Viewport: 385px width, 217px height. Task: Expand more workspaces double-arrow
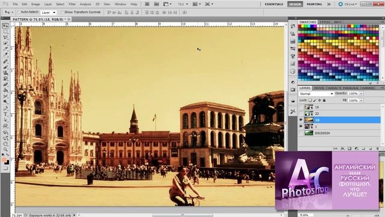329,4
